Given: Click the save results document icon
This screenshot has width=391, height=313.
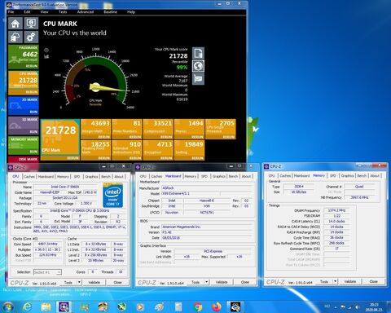Looking at the screenshot, I should coord(198,53).
